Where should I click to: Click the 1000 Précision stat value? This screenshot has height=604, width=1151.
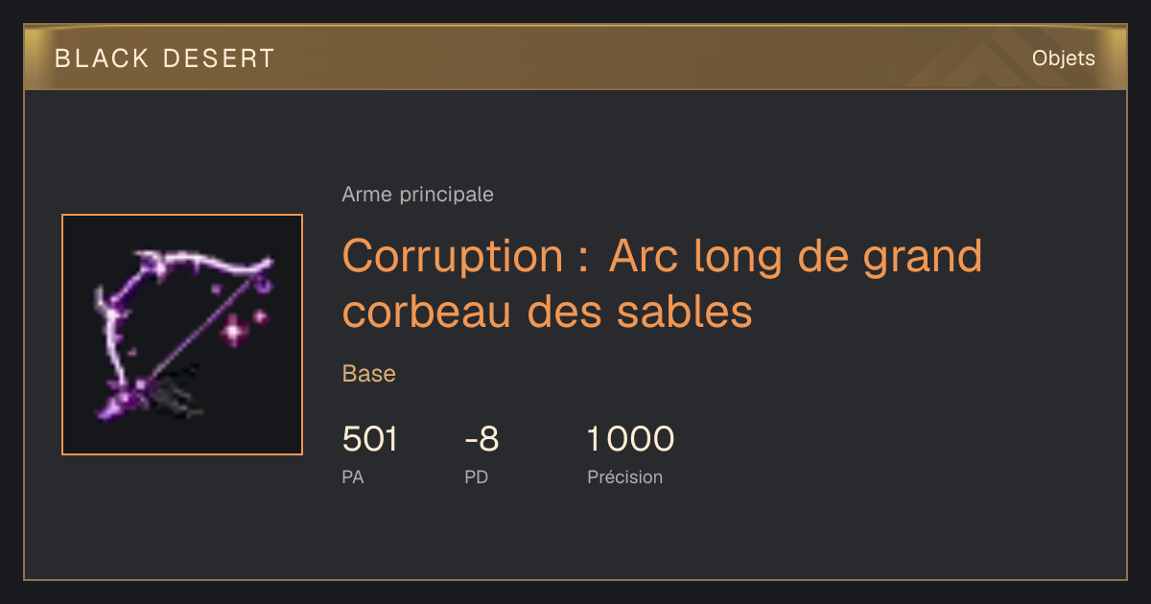click(630, 439)
